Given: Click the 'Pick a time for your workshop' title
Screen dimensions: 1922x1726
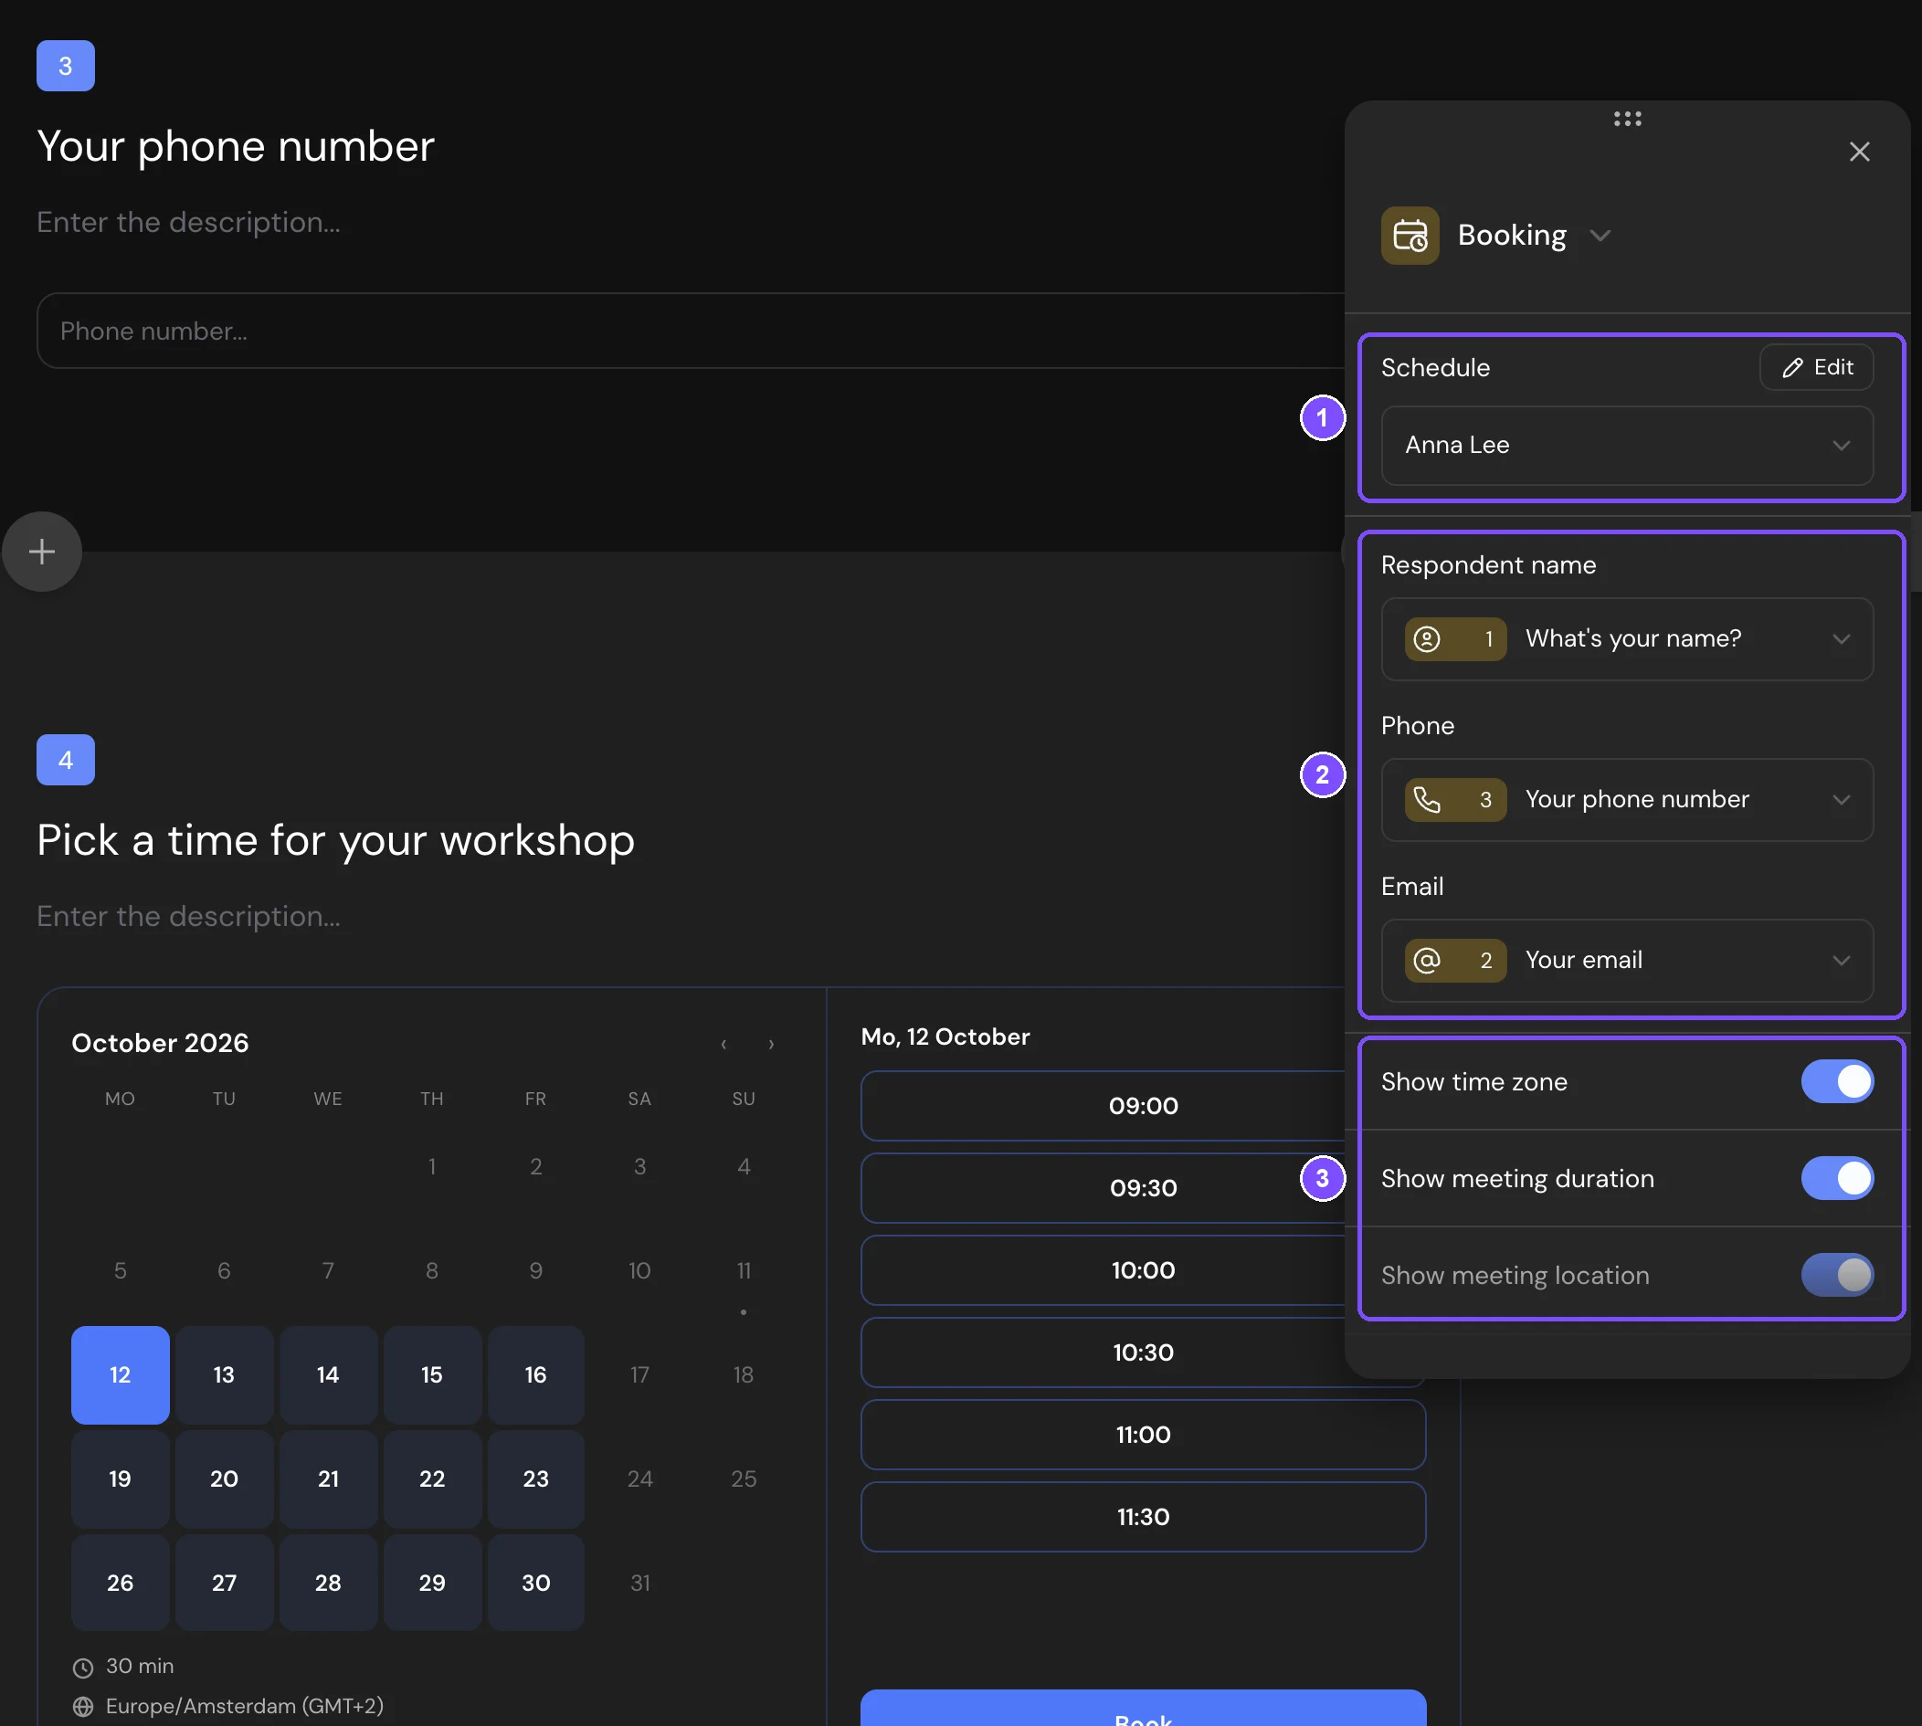Looking at the screenshot, I should 336,841.
